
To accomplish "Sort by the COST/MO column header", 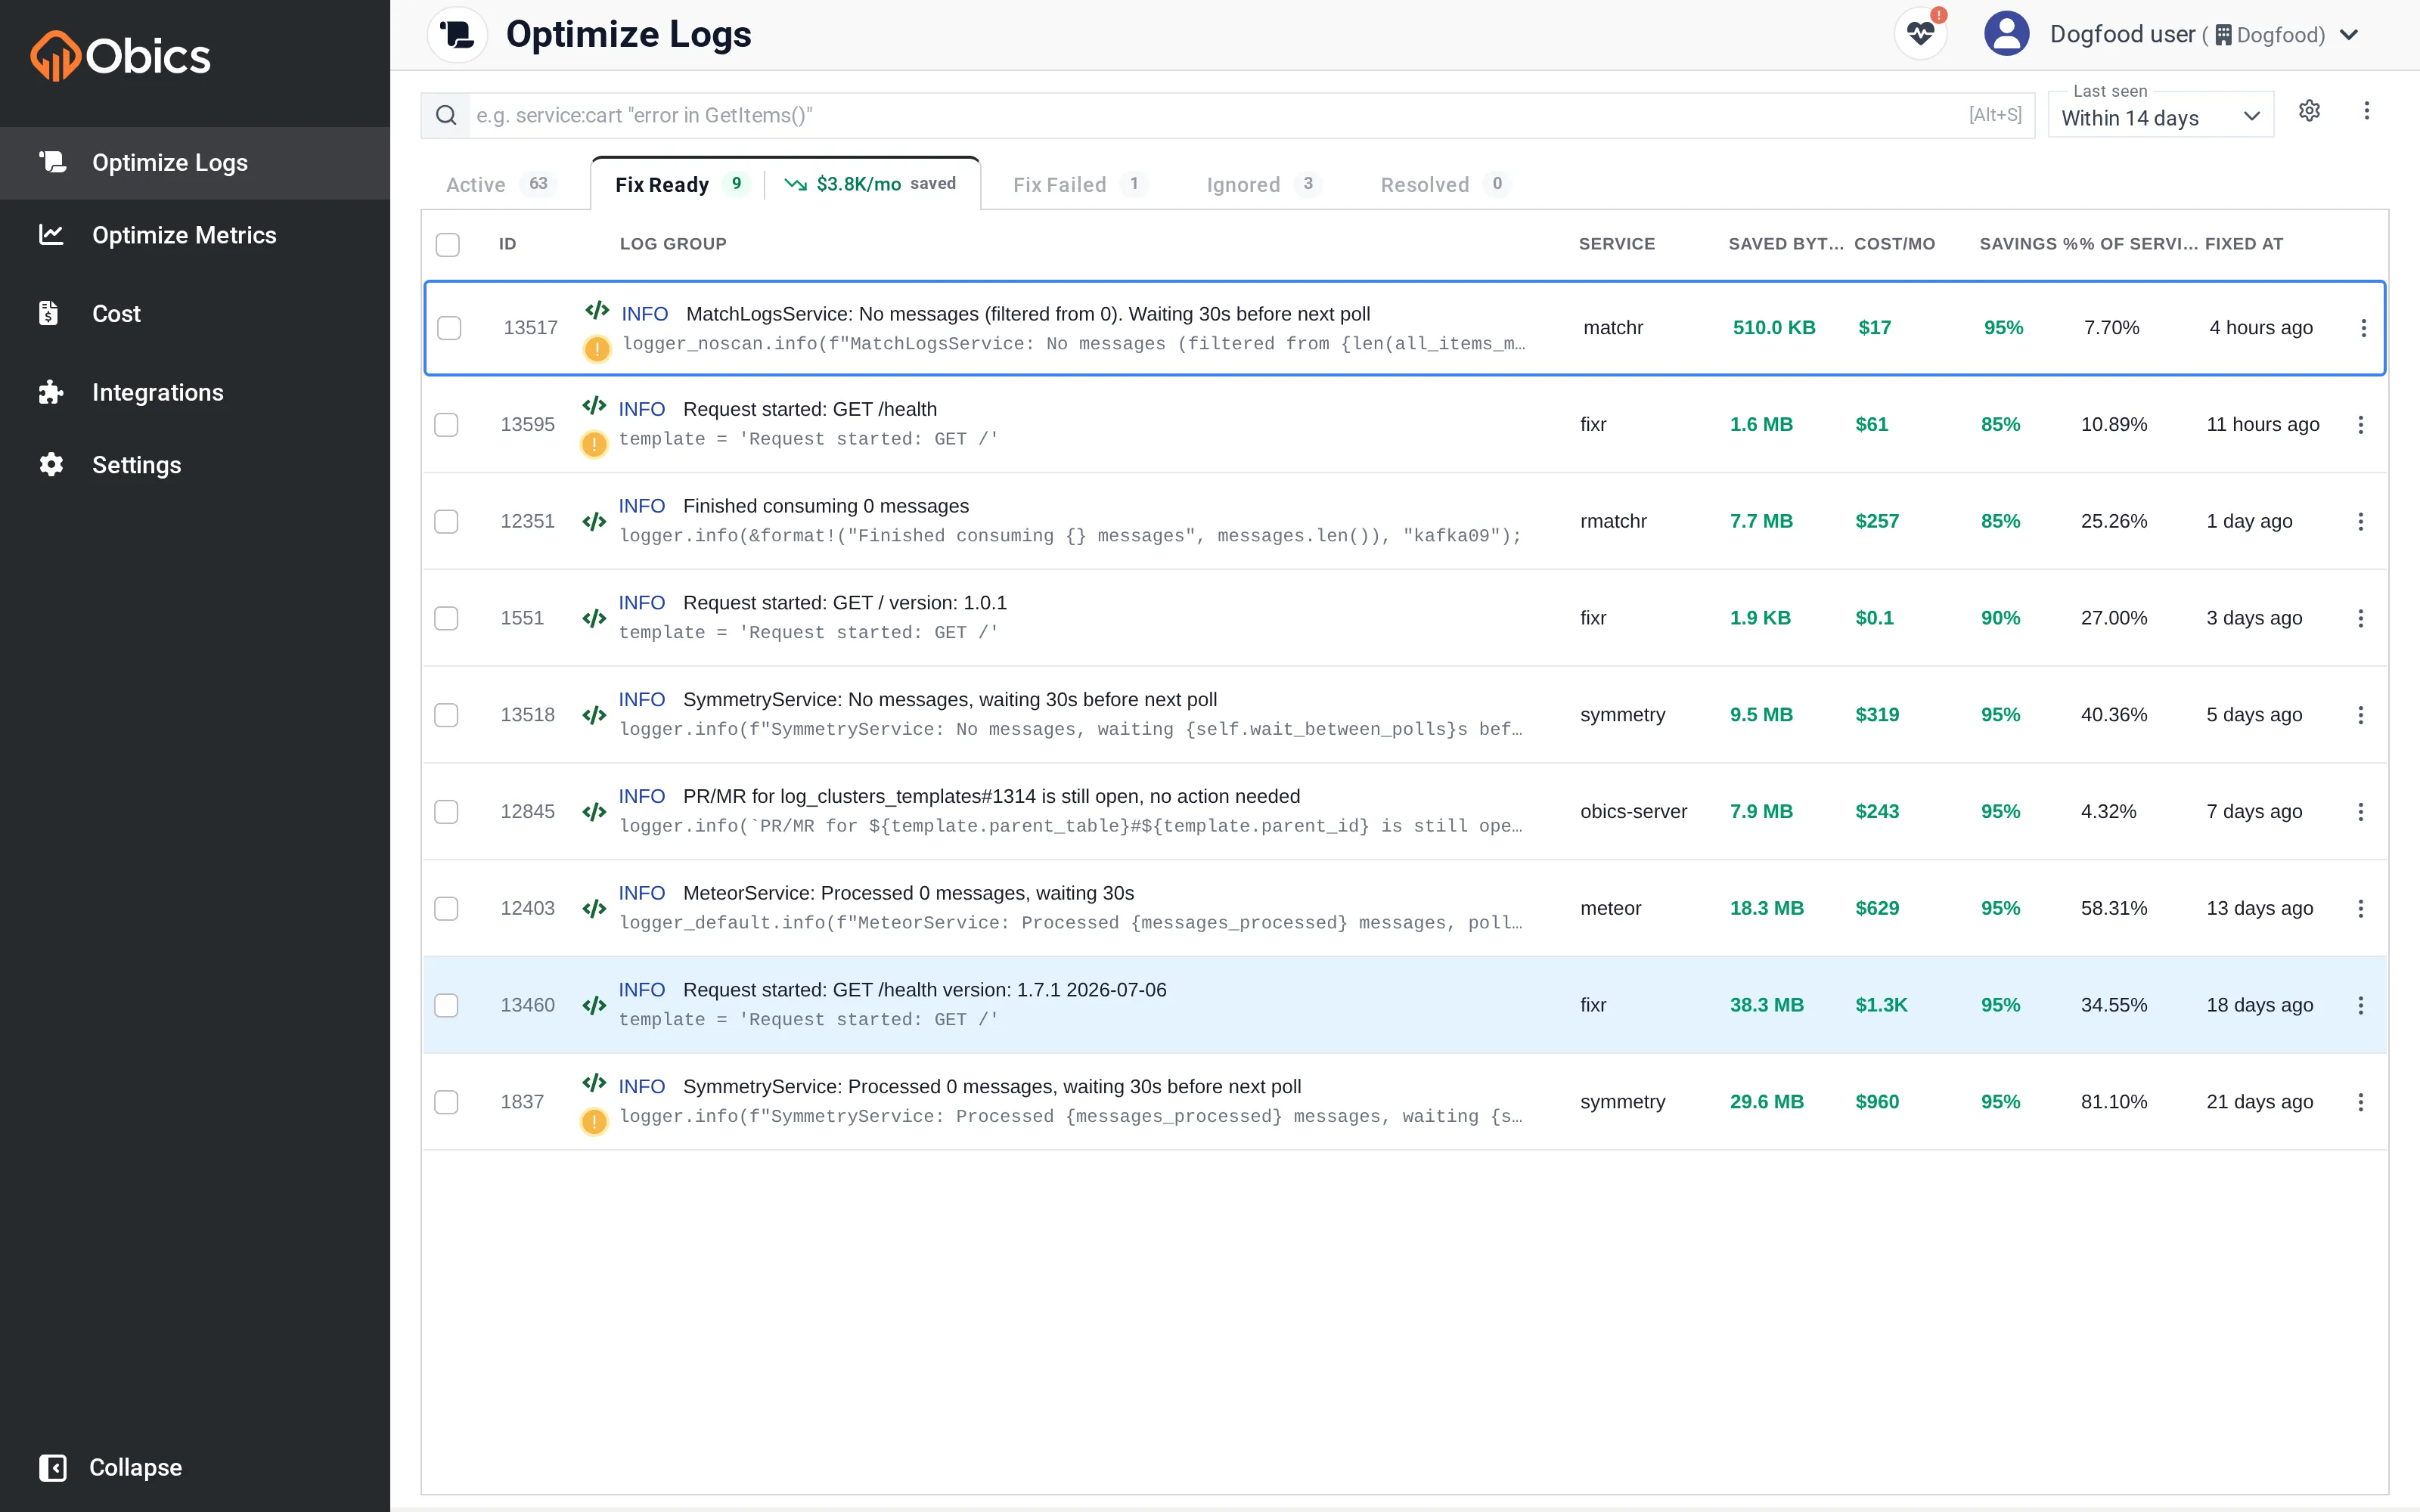I will pyautogui.click(x=1894, y=244).
